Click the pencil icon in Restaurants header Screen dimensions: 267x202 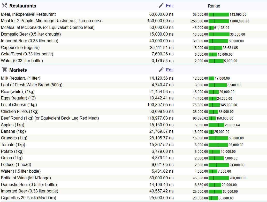pos(161,6)
